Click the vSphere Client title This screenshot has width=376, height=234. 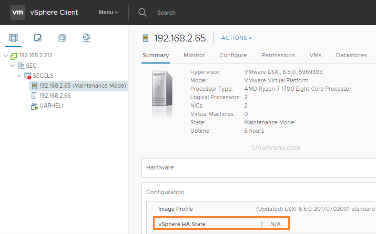click(54, 13)
